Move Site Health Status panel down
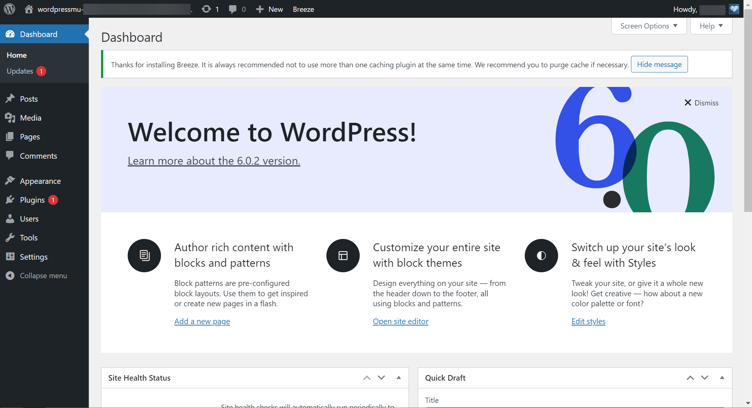Viewport: 752px width, 408px height. pos(381,378)
